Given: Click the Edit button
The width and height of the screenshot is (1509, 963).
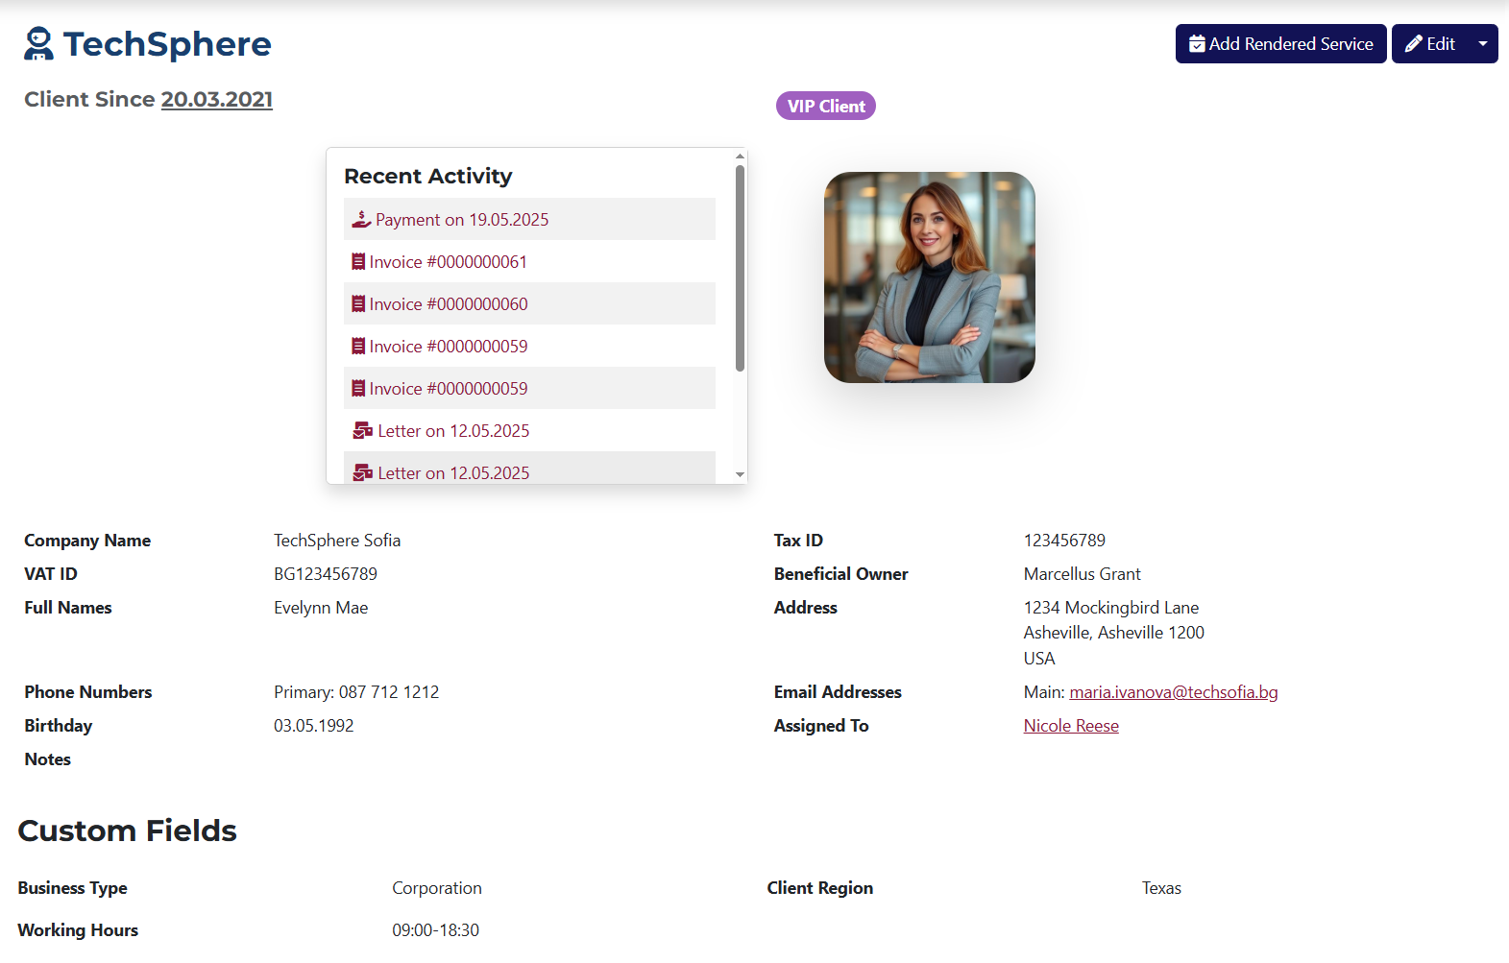Looking at the screenshot, I should click(x=1429, y=44).
